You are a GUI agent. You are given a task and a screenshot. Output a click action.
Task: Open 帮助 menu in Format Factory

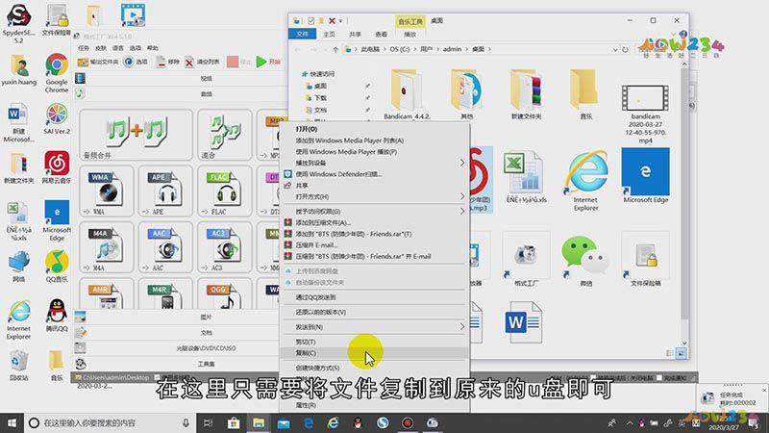click(153, 48)
